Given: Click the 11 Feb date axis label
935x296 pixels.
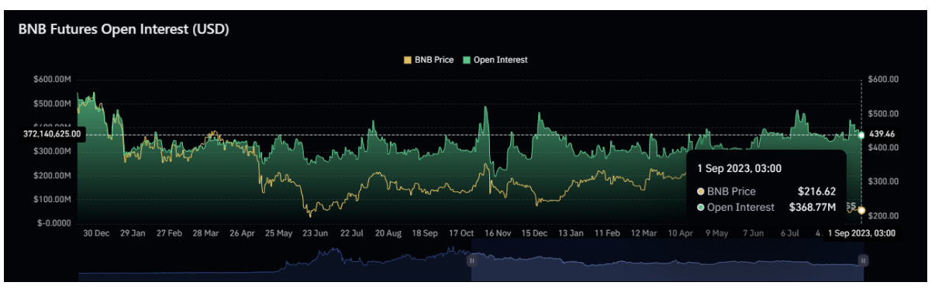Looking at the screenshot, I should point(608,232).
